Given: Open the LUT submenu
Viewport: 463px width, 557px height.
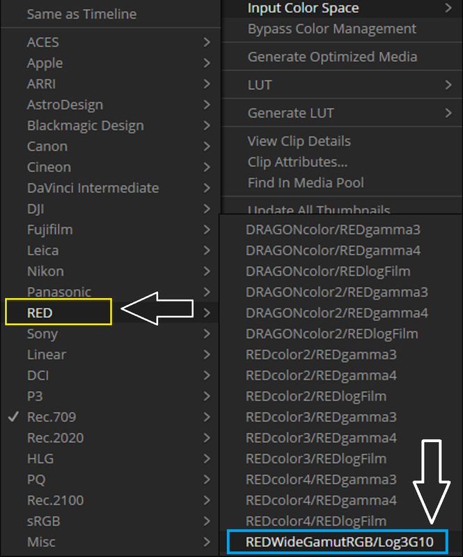Looking at the screenshot, I should [342, 85].
